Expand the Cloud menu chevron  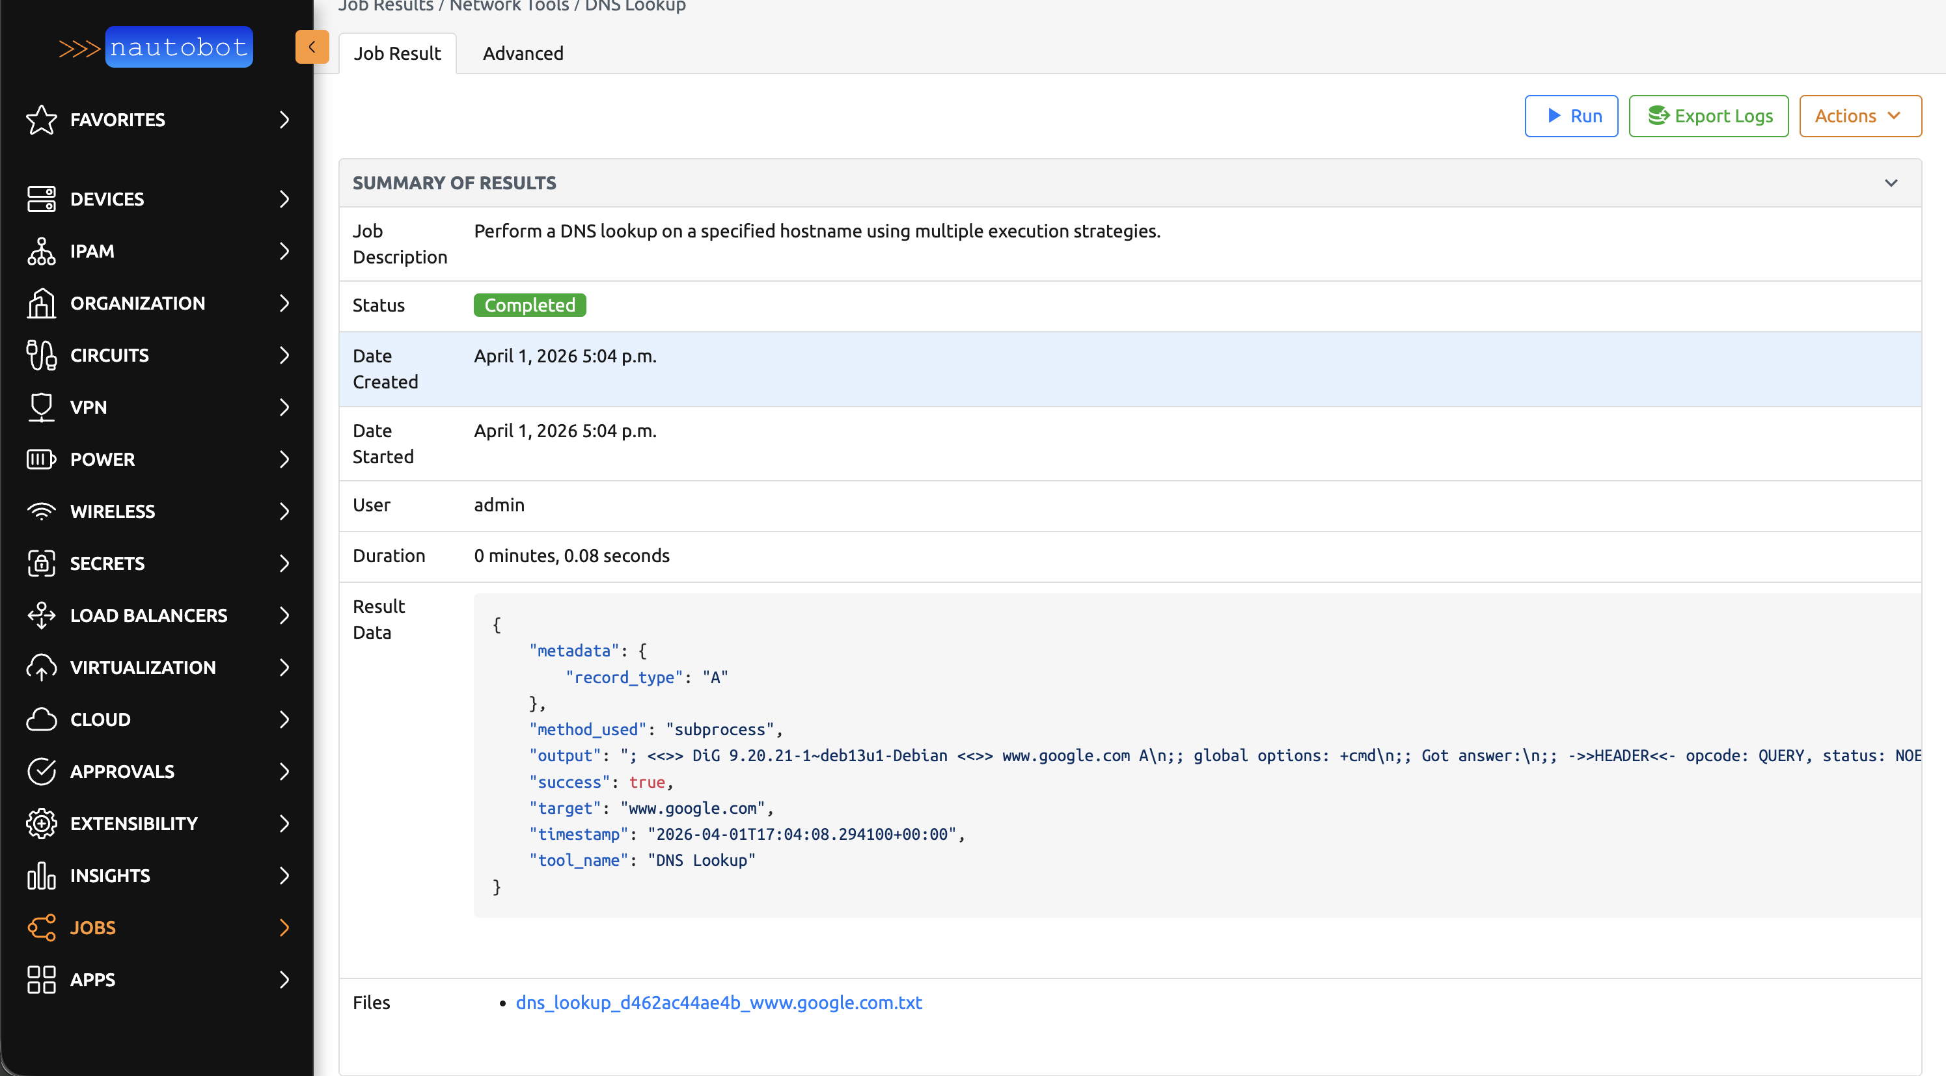point(284,720)
